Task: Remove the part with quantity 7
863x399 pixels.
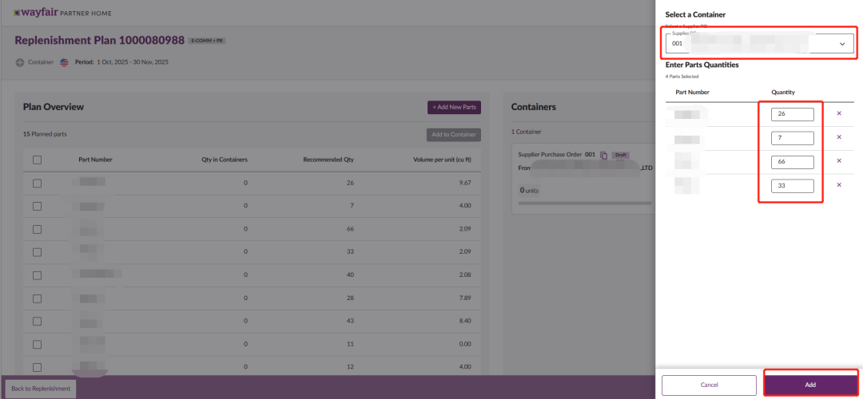Action: tap(839, 137)
